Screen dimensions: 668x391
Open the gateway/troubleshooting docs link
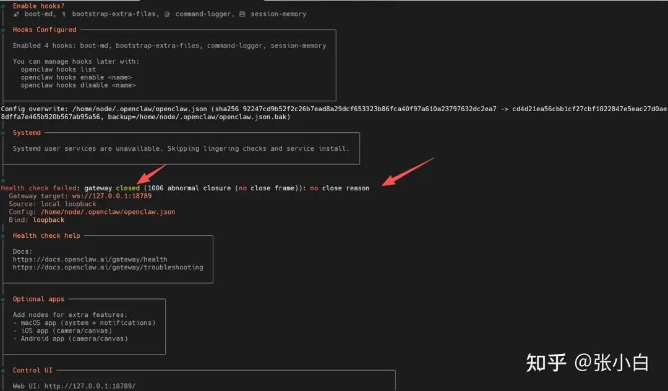click(108, 267)
